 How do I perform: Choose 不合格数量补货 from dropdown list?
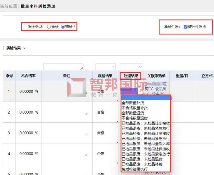coord(135,108)
